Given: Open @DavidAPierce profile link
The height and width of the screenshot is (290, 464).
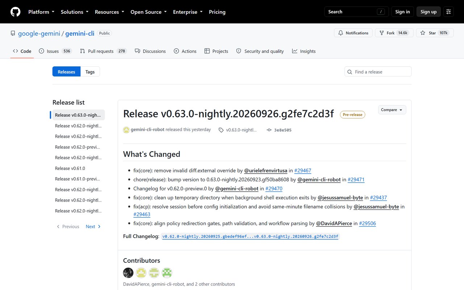Looking at the screenshot, I should point(334,223).
